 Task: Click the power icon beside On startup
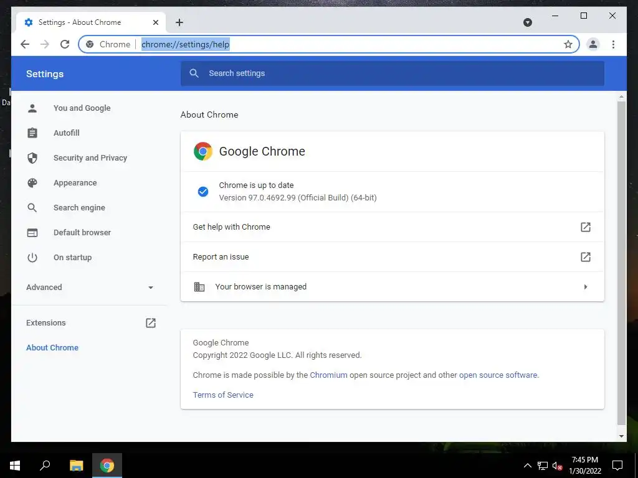32,257
